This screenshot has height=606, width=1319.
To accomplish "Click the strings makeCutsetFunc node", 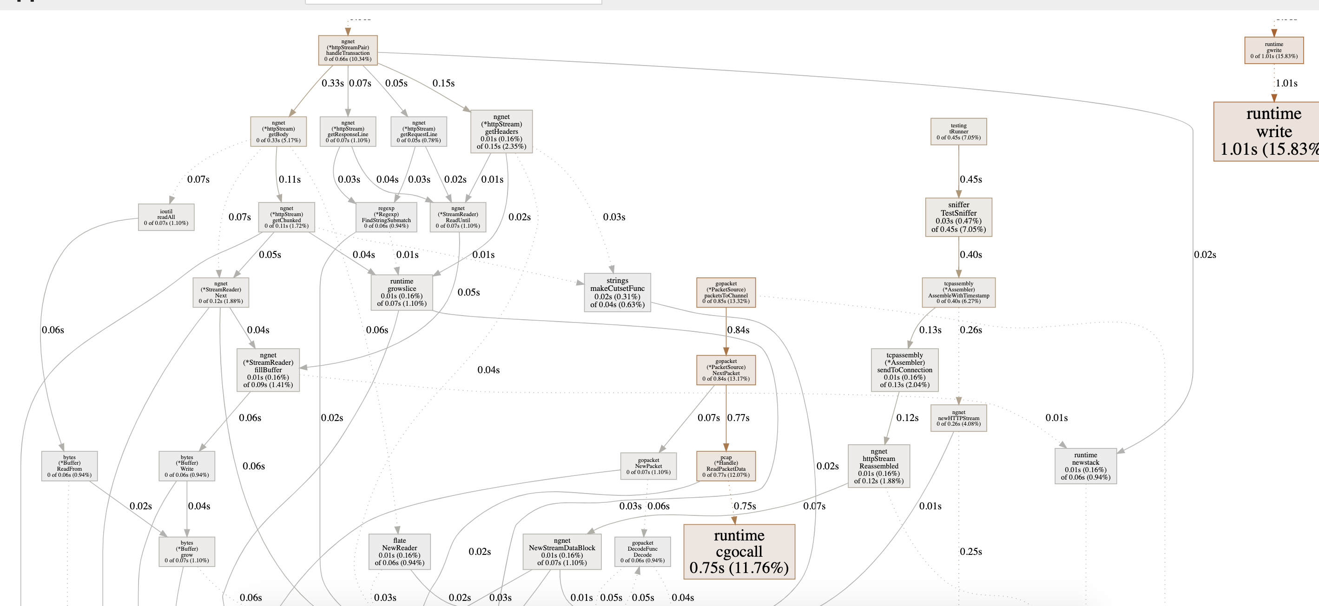I will coord(617,292).
